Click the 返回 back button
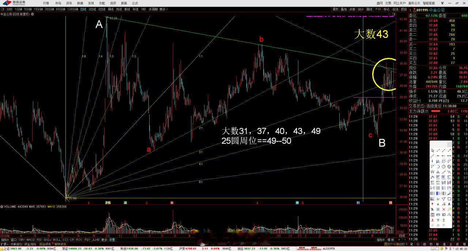 tap(404, 9)
